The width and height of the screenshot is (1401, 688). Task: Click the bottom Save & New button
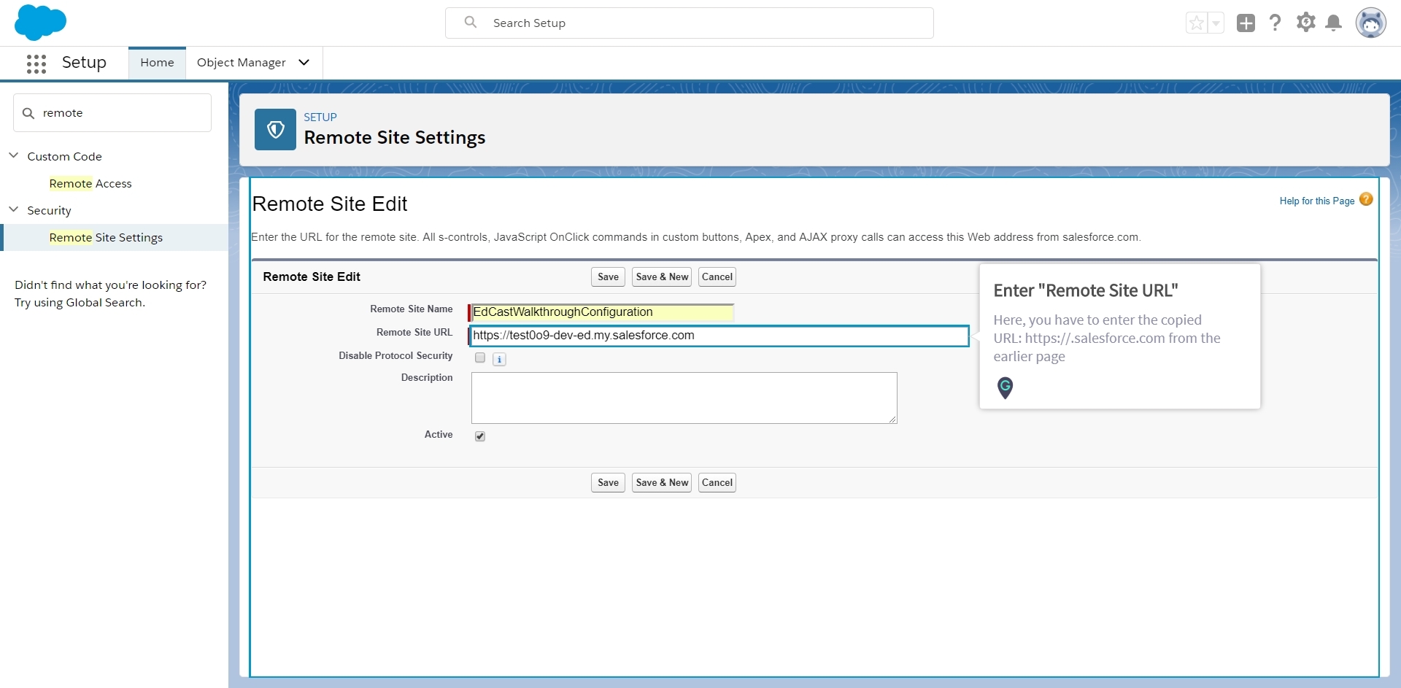click(x=662, y=483)
